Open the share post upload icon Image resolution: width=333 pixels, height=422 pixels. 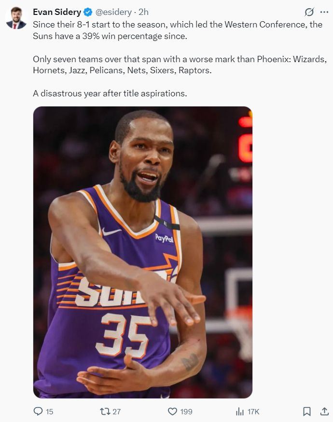coord(325,411)
